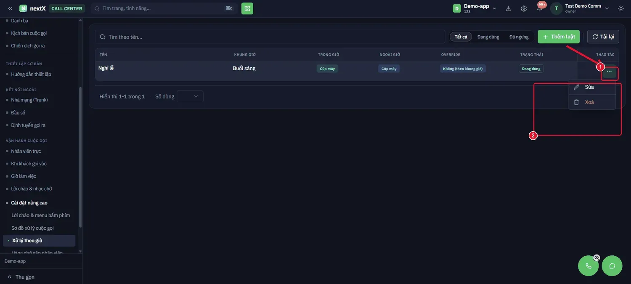
Task: Click the download icon in header
Action: 509,8
